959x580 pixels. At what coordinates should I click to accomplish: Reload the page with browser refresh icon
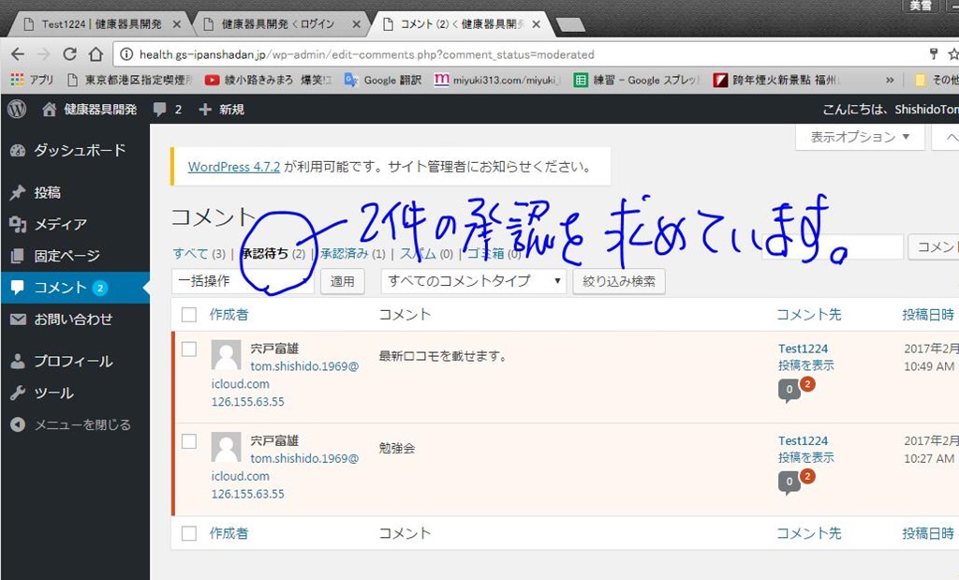[70, 54]
